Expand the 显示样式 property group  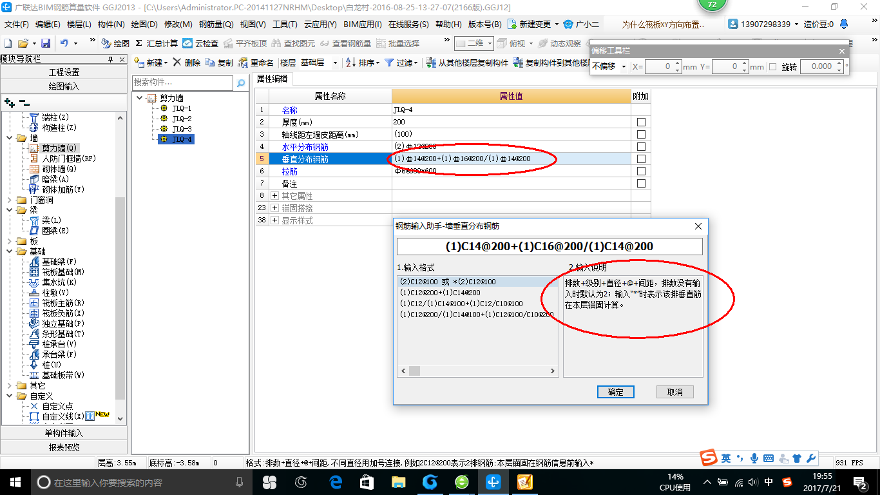pos(274,220)
